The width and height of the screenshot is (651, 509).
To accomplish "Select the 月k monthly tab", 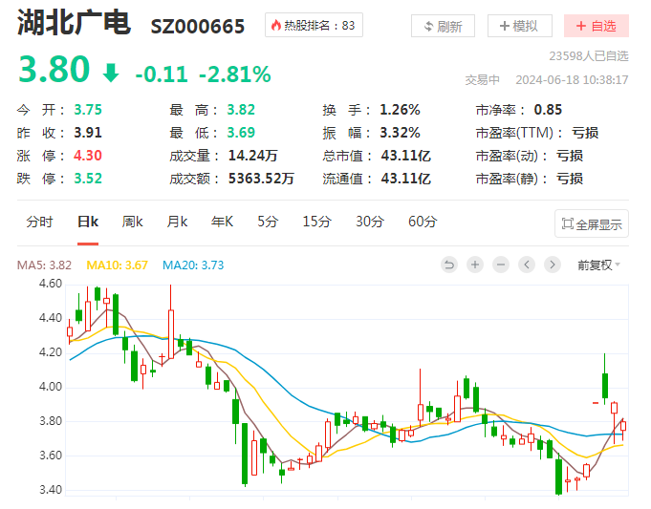I will [177, 222].
